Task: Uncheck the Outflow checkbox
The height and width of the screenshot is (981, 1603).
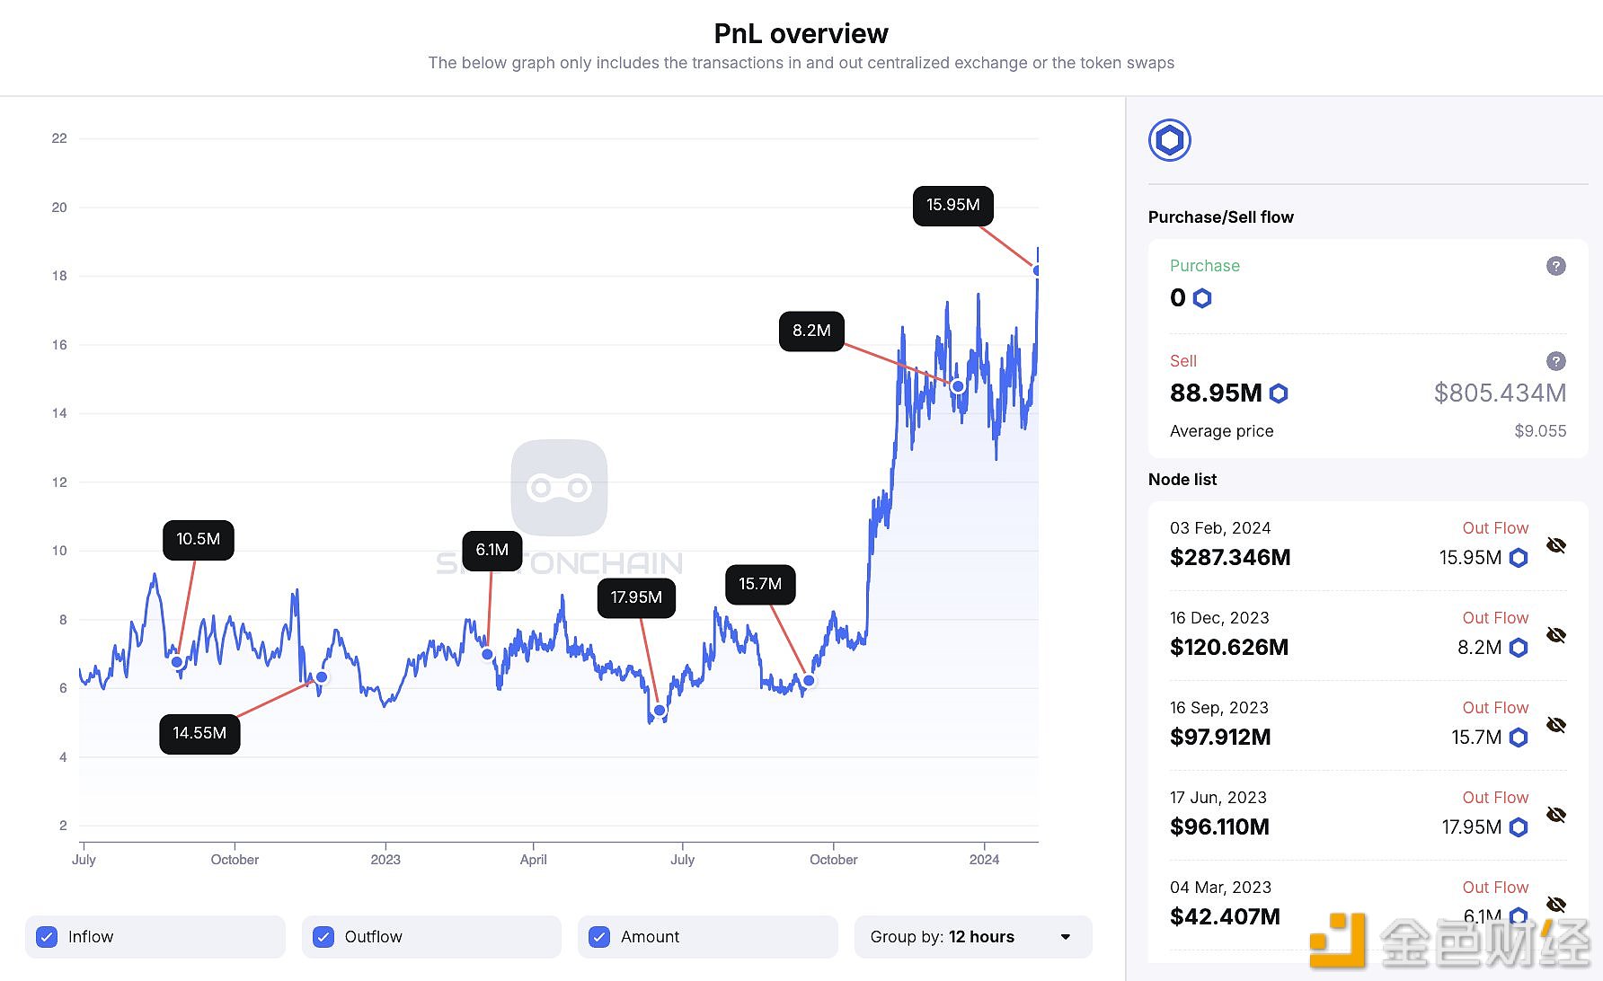Action: tap(323, 937)
